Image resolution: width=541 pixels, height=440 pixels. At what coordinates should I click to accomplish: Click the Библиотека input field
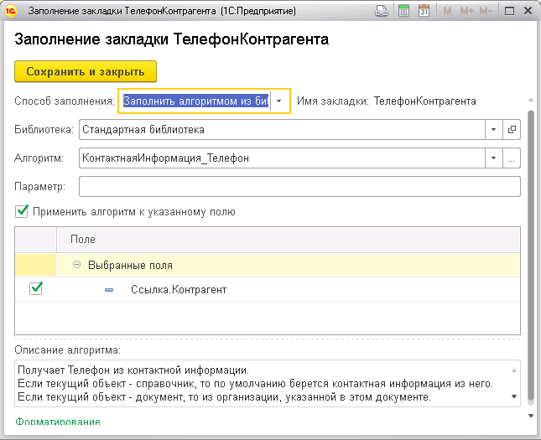click(282, 130)
